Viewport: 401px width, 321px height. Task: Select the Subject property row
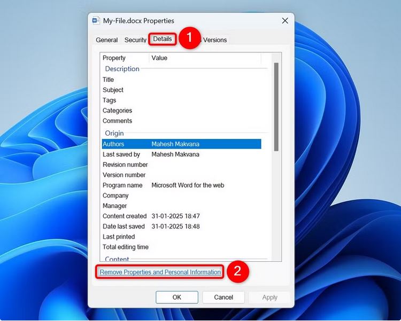pyautogui.click(x=181, y=90)
